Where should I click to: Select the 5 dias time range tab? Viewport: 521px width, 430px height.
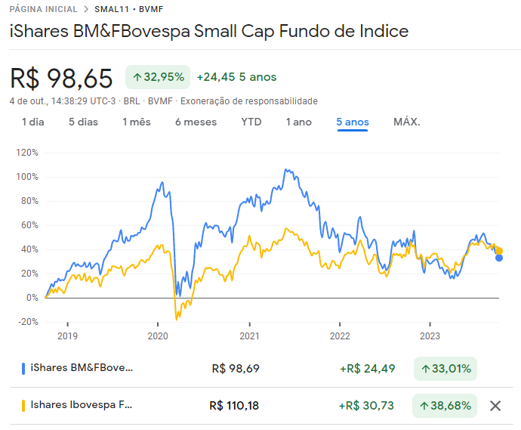click(x=83, y=122)
